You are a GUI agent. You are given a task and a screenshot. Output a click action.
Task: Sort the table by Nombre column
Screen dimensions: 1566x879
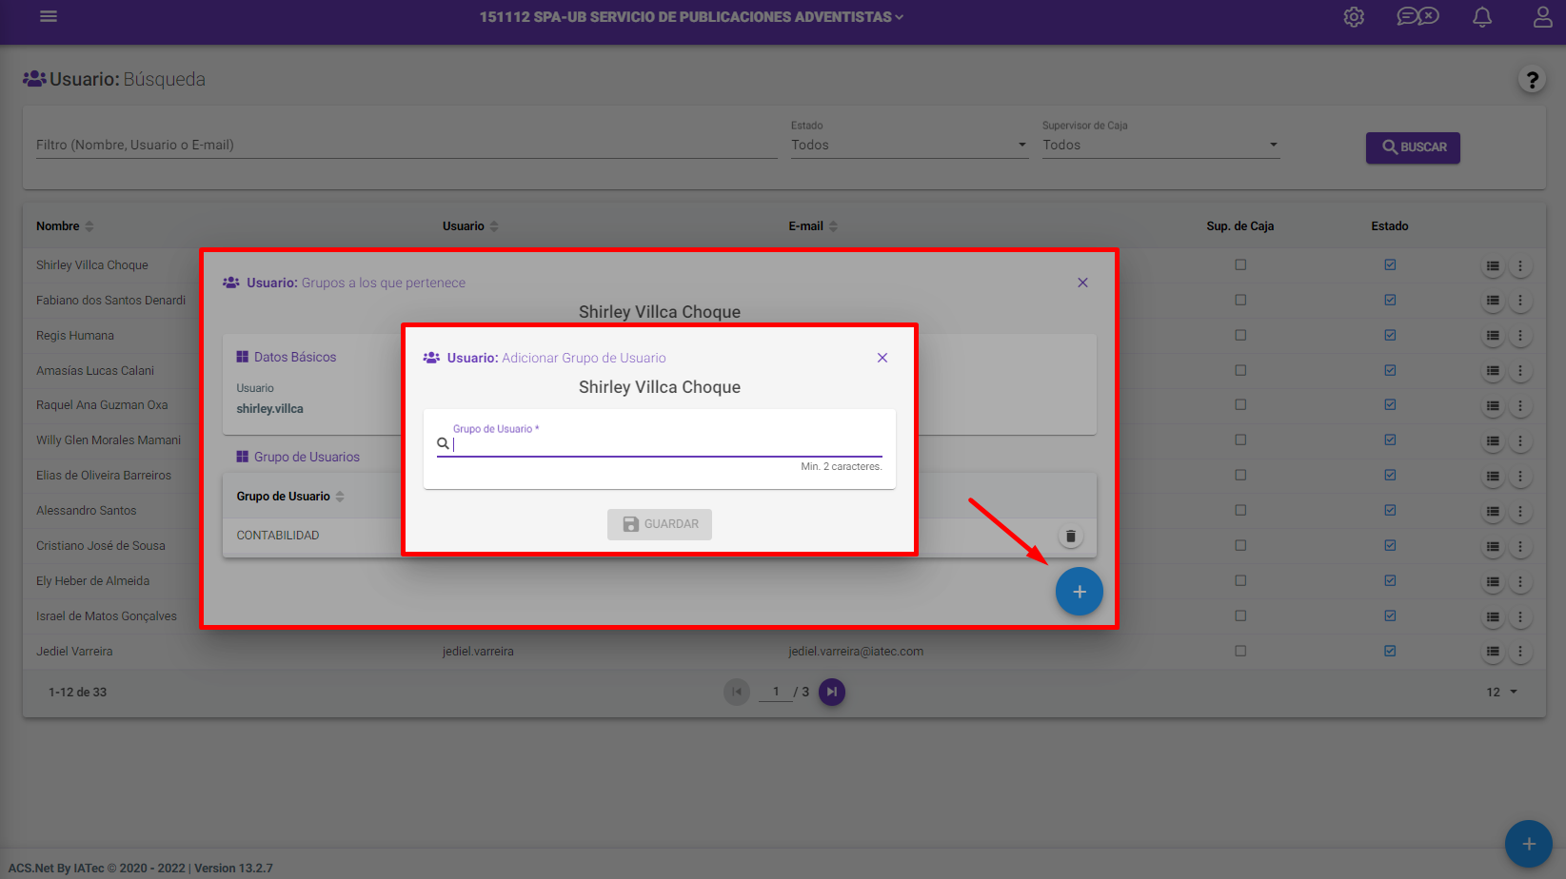[65, 226]
